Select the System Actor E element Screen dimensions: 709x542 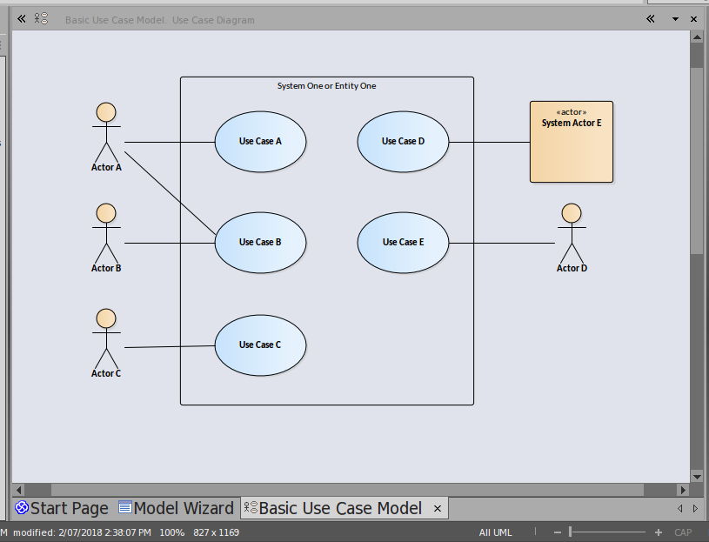[572, 142]
